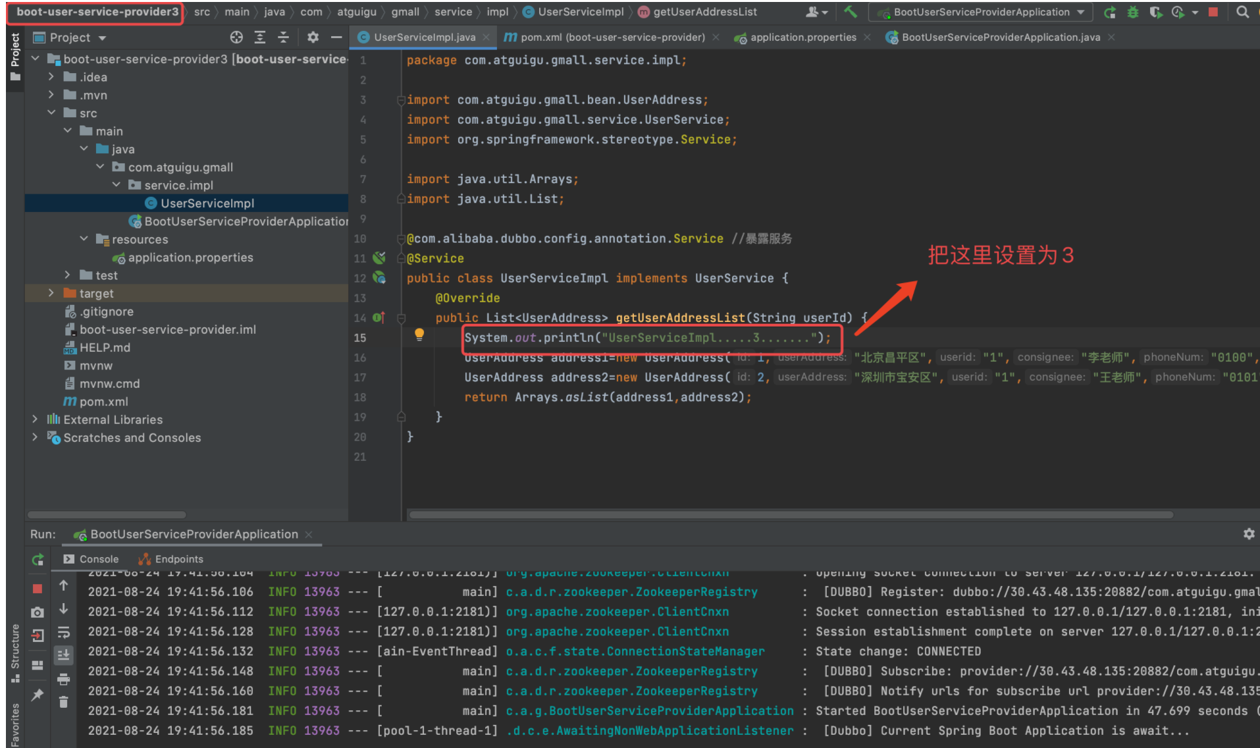Pin the Run tab
Screen dimensions: 1260x748
[x=38, y=695]
